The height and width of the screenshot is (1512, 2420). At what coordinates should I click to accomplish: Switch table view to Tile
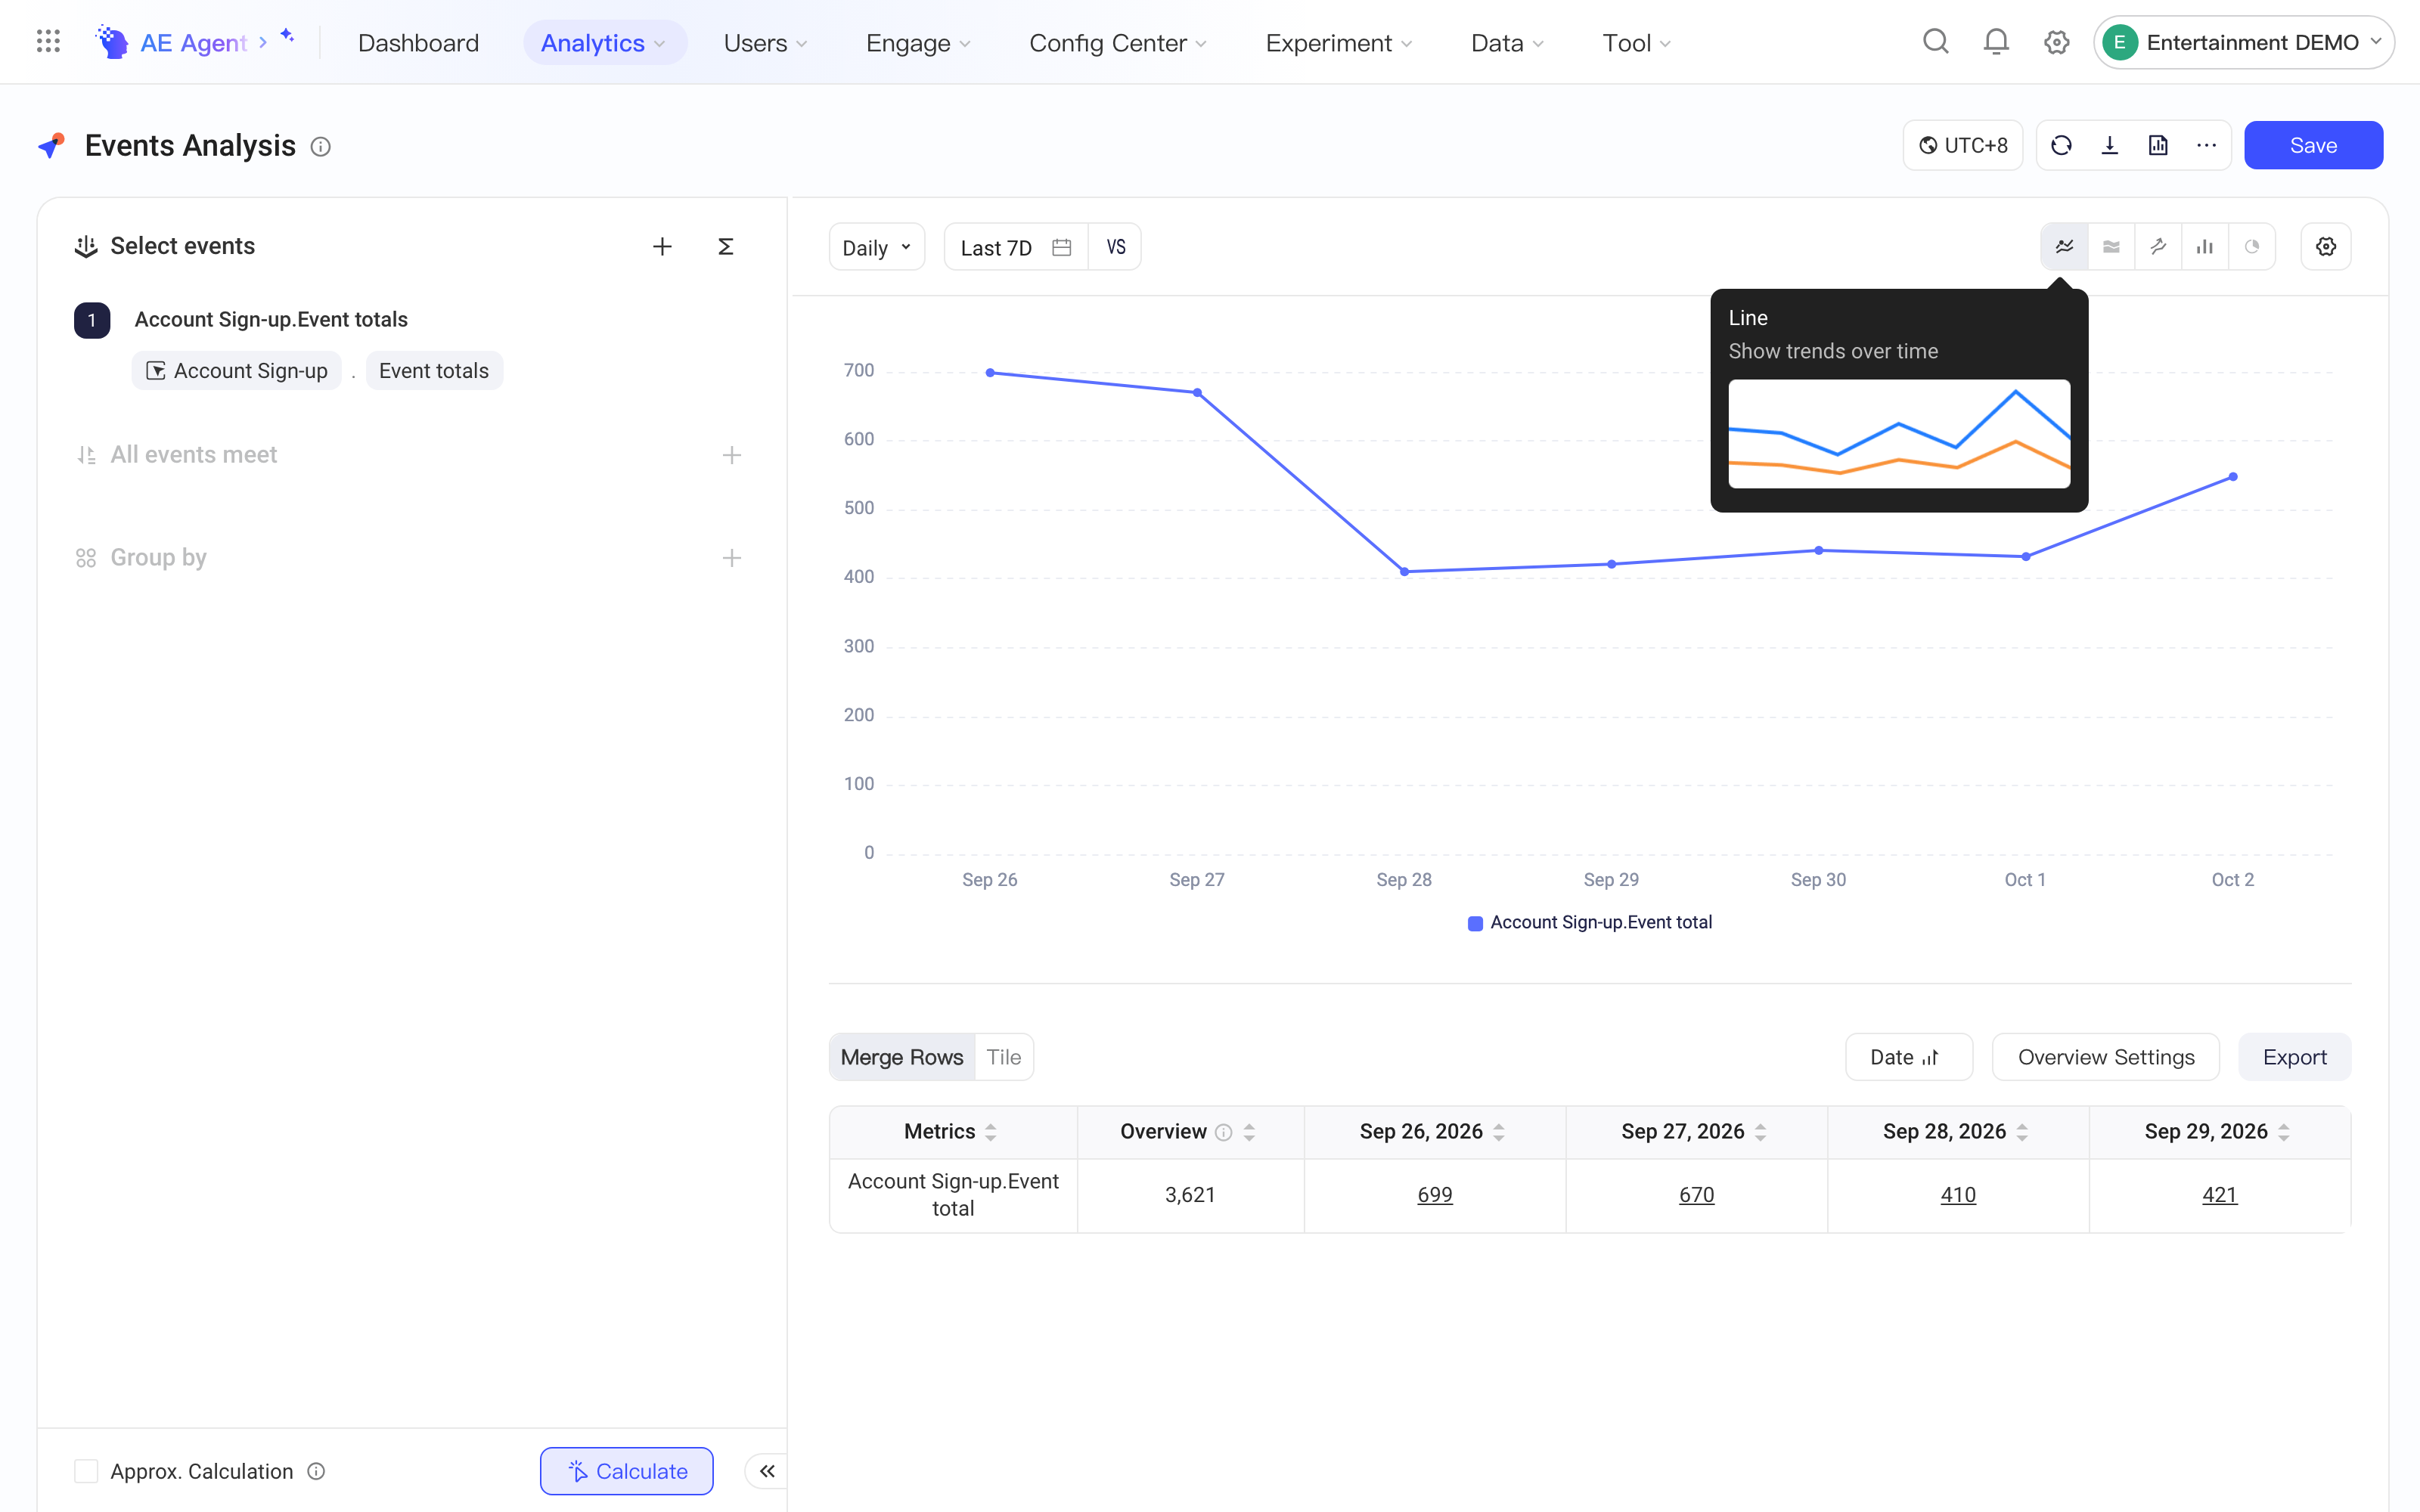1003,1057
